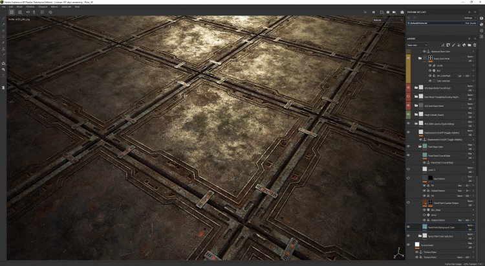The height and width of the screenshot is (266, 485).
Task: Open the Material dropdown in viewport
Action: pos(388,20)
